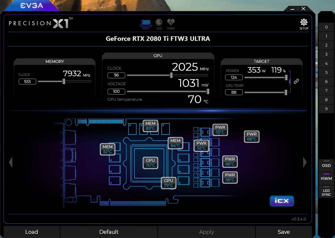Click the 353 W power readout
Viewport: 335px width, 238px height.
(256, 70)
